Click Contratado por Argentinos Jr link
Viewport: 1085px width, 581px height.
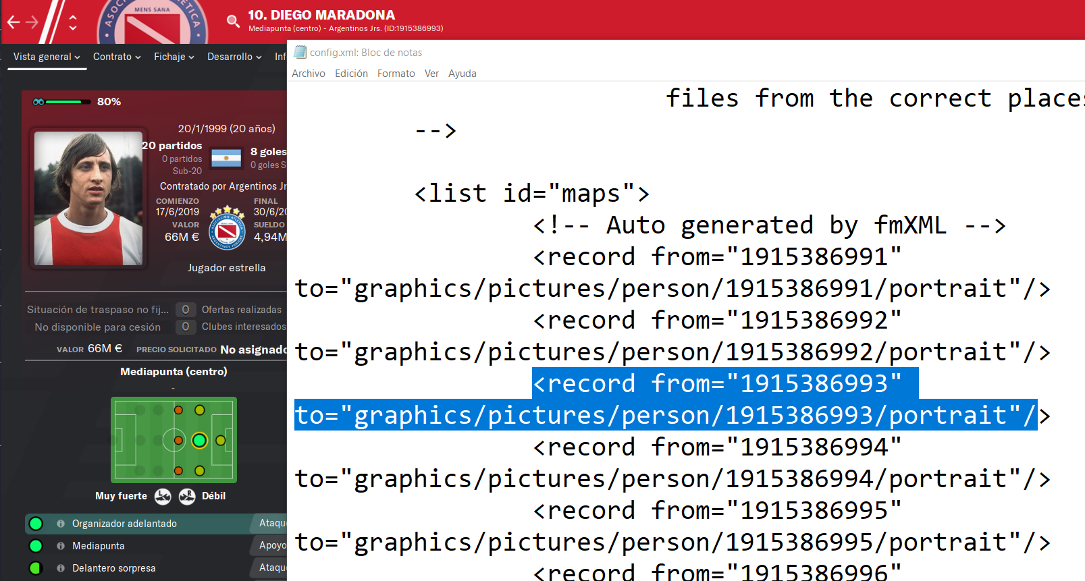(x=223, y=186)
